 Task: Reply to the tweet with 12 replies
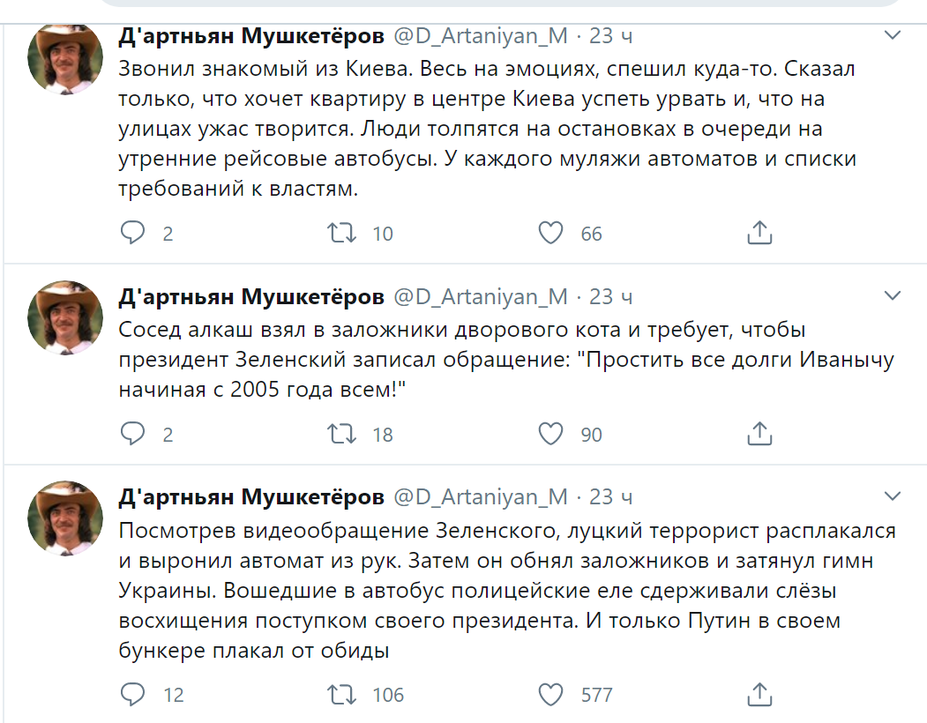point(133,694)
